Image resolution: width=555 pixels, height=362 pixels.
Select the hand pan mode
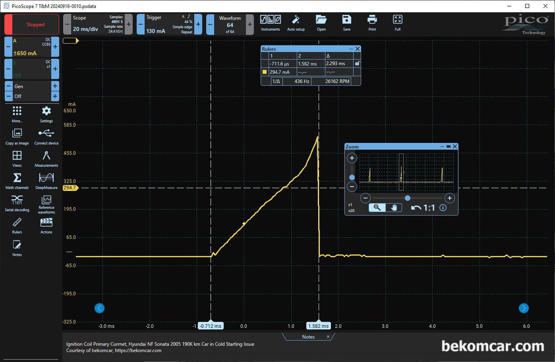click(394, 207)
